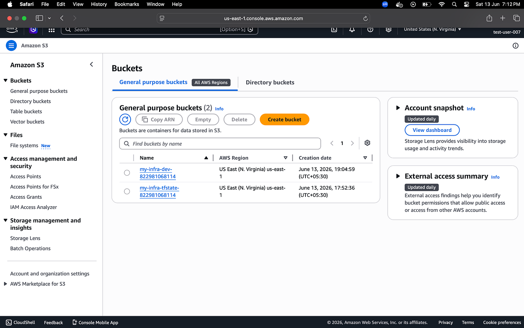Open my-infra-tfstate-822981068114 bucket link
The image size is (524, 328).
coord(159,192)
